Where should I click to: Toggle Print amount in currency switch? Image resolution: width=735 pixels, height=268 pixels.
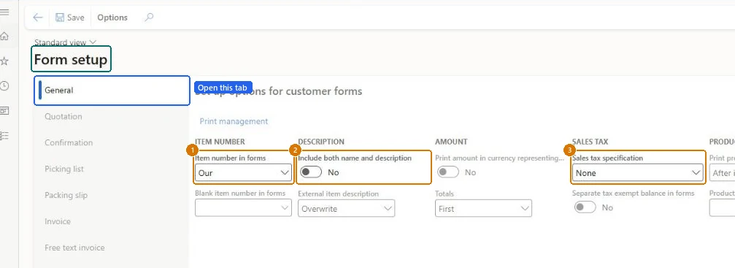click(x=448, y=172)
